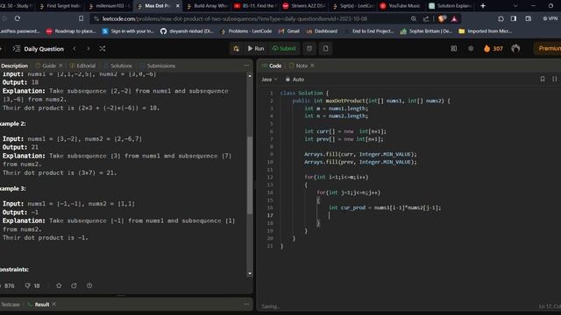Viewport: 561px width, 315px height.
Task: Open the Testcase tab
Action: click(10, 304)
